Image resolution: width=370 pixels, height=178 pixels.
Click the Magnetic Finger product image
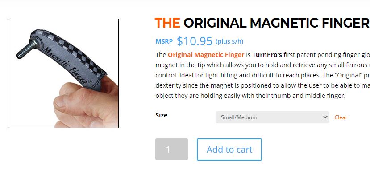pos(64,73)
